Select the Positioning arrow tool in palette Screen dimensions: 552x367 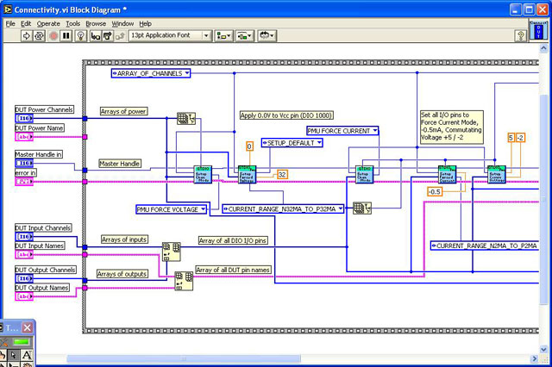click(x=14, y=355)
